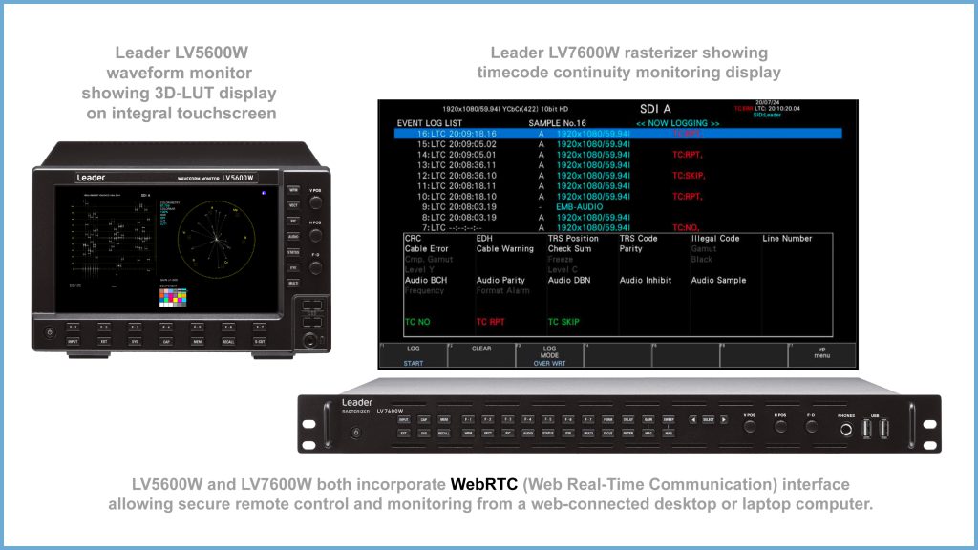Click the F·D knob on LV5600W
The width and height of the screenshot is (978, 550).
(315, 268)
